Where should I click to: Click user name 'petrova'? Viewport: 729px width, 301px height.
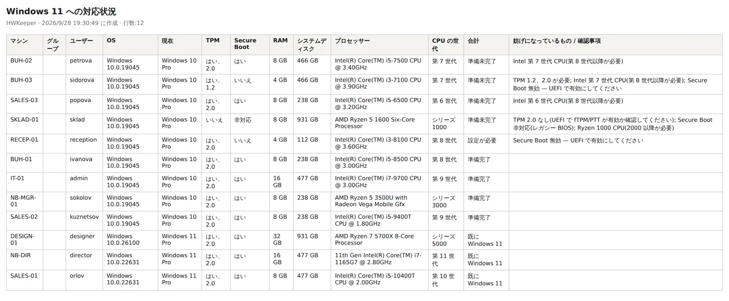pyautogui.click(x=81, y=61)
